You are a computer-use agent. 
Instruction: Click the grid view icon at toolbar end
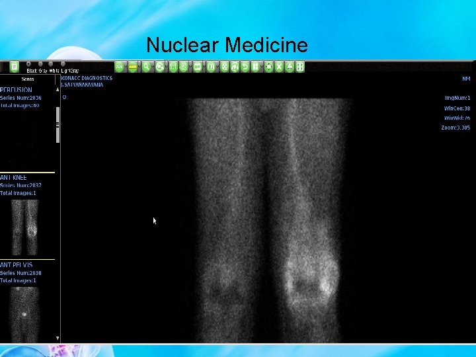(x=299, y=67)
